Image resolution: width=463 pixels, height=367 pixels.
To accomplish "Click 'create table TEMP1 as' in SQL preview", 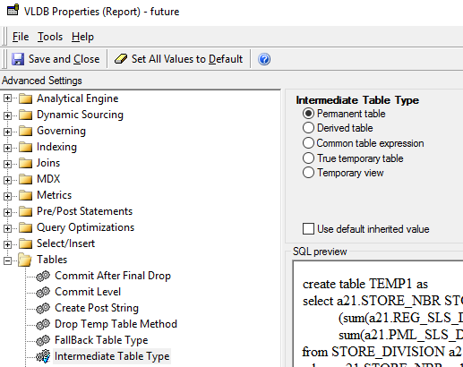I will pyautogui.click(x=365, y=284).
